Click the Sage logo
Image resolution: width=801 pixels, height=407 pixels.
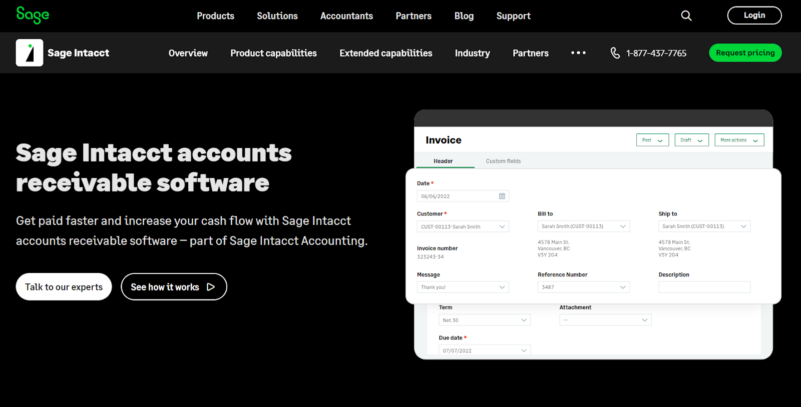33,15
